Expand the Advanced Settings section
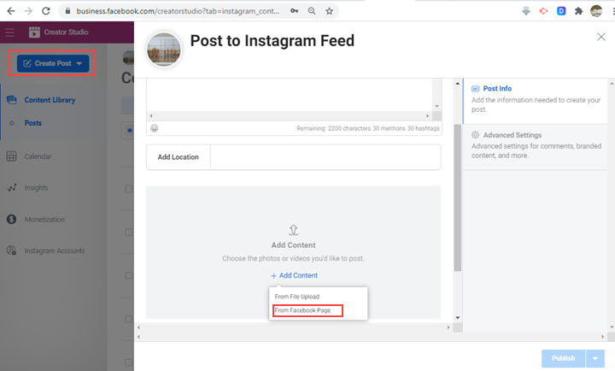 (511, 135)
